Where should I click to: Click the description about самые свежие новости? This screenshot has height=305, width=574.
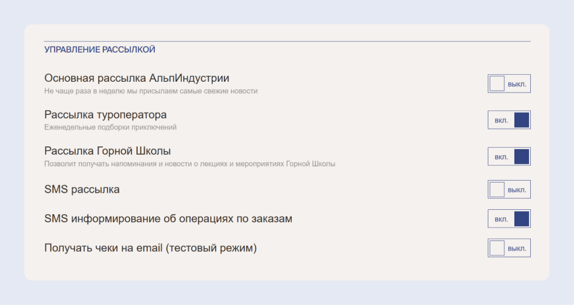click(151, 91)
